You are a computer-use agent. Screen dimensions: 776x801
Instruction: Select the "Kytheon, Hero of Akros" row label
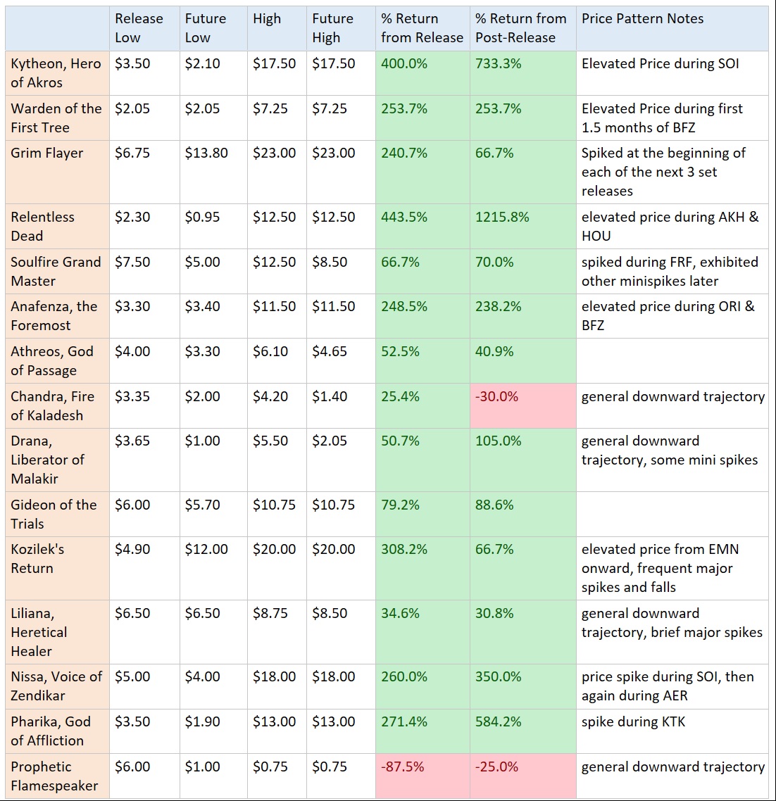tap(56, 72)
